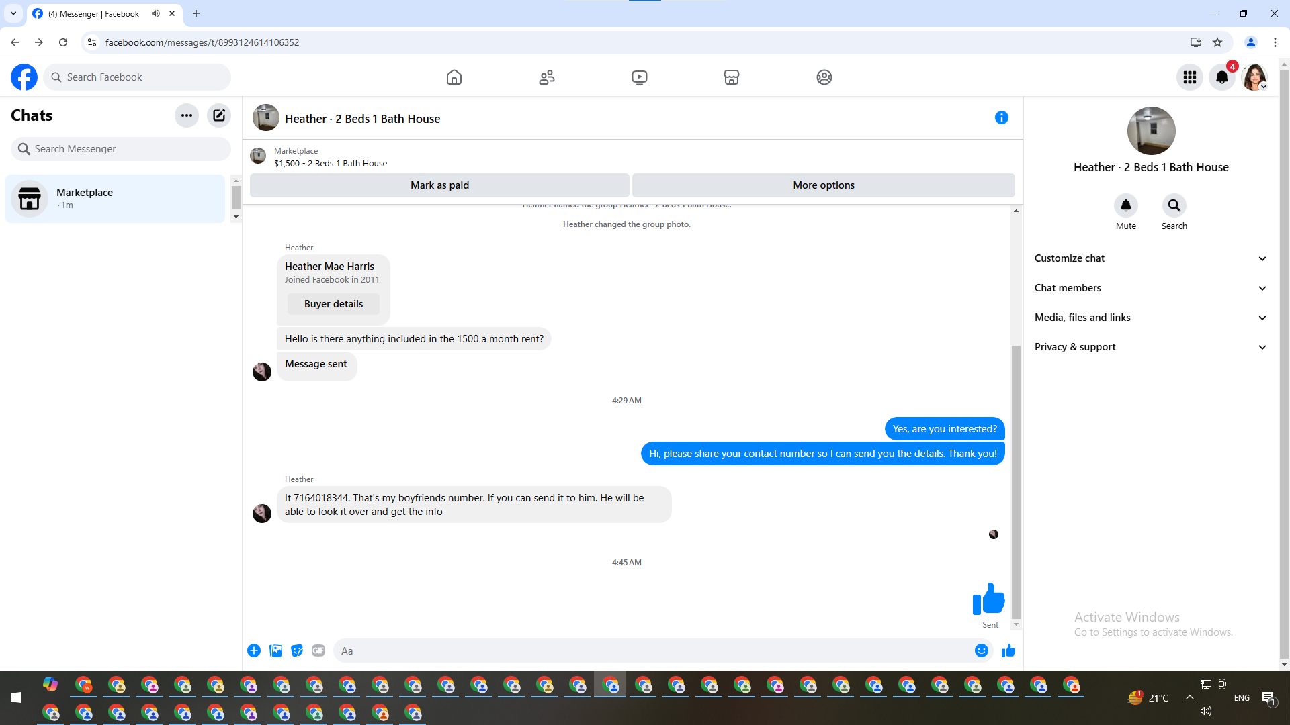Toggle tab audio mute speaker icon
The height and width of the screenshot is (725, 1290).
[156, 13]
